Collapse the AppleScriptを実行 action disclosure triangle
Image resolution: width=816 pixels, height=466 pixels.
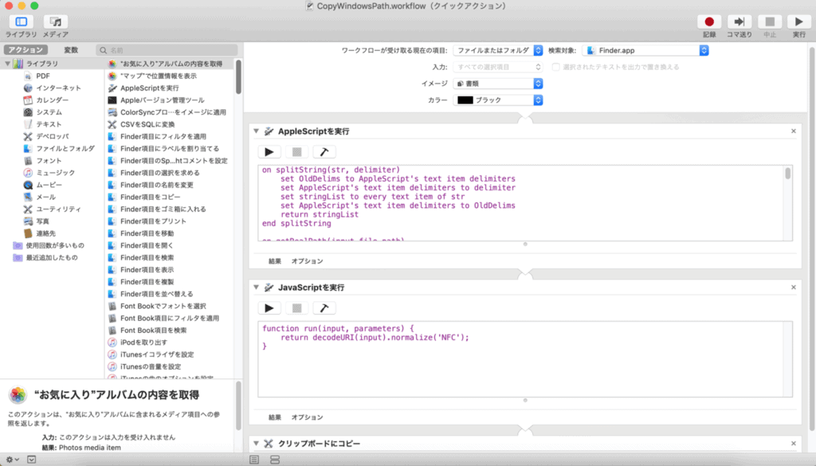coord(255,131)
